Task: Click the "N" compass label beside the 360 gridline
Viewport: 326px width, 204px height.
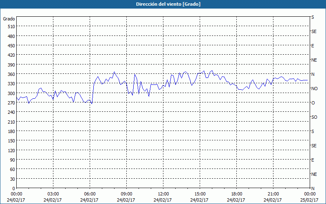Action: pos(313,74)
